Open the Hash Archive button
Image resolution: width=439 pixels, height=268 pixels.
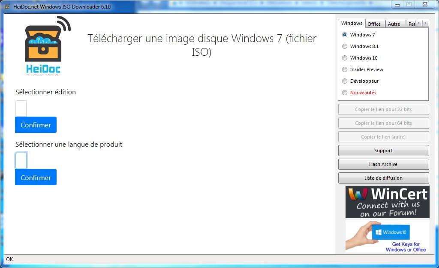384,164
